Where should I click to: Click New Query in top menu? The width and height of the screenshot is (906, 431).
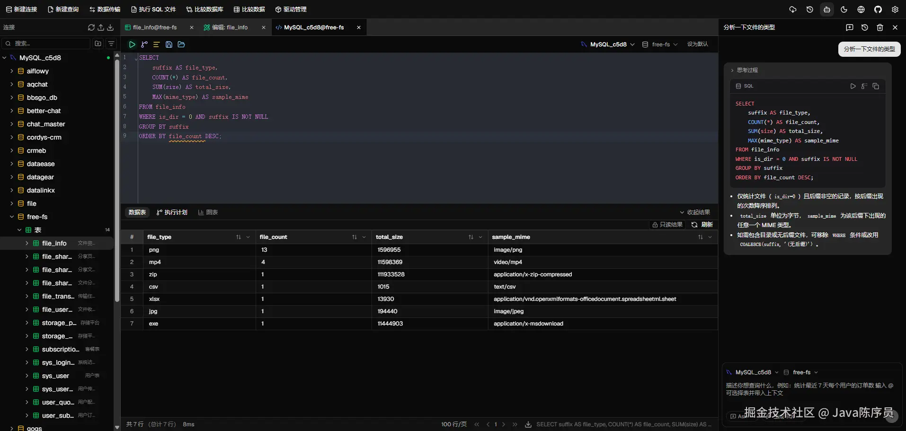[x=63, y=9]
